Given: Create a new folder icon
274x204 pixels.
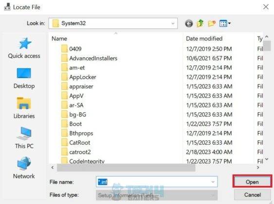Looking at the screenshot, I should (x=212, y=23).
